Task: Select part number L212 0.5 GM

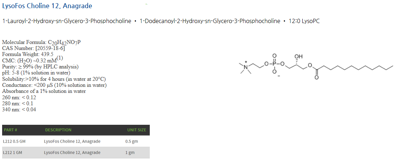Action: [x=14, y=141]
